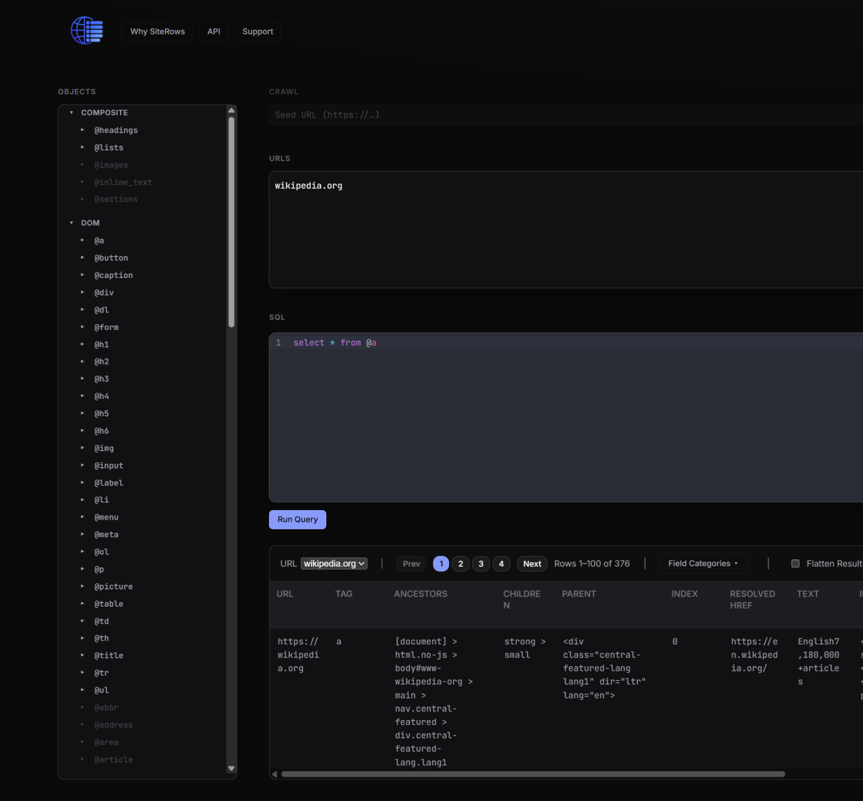
Task: Select the dimmed @images object
Action: 111,165
